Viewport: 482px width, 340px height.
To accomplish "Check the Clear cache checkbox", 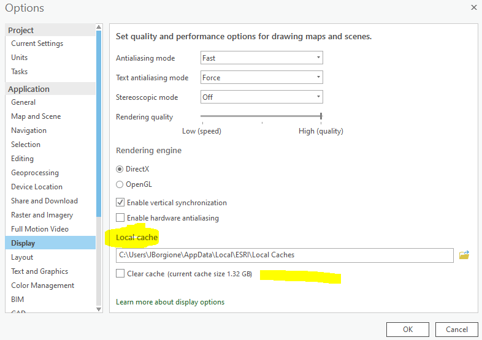I will [x=120, y=274].
